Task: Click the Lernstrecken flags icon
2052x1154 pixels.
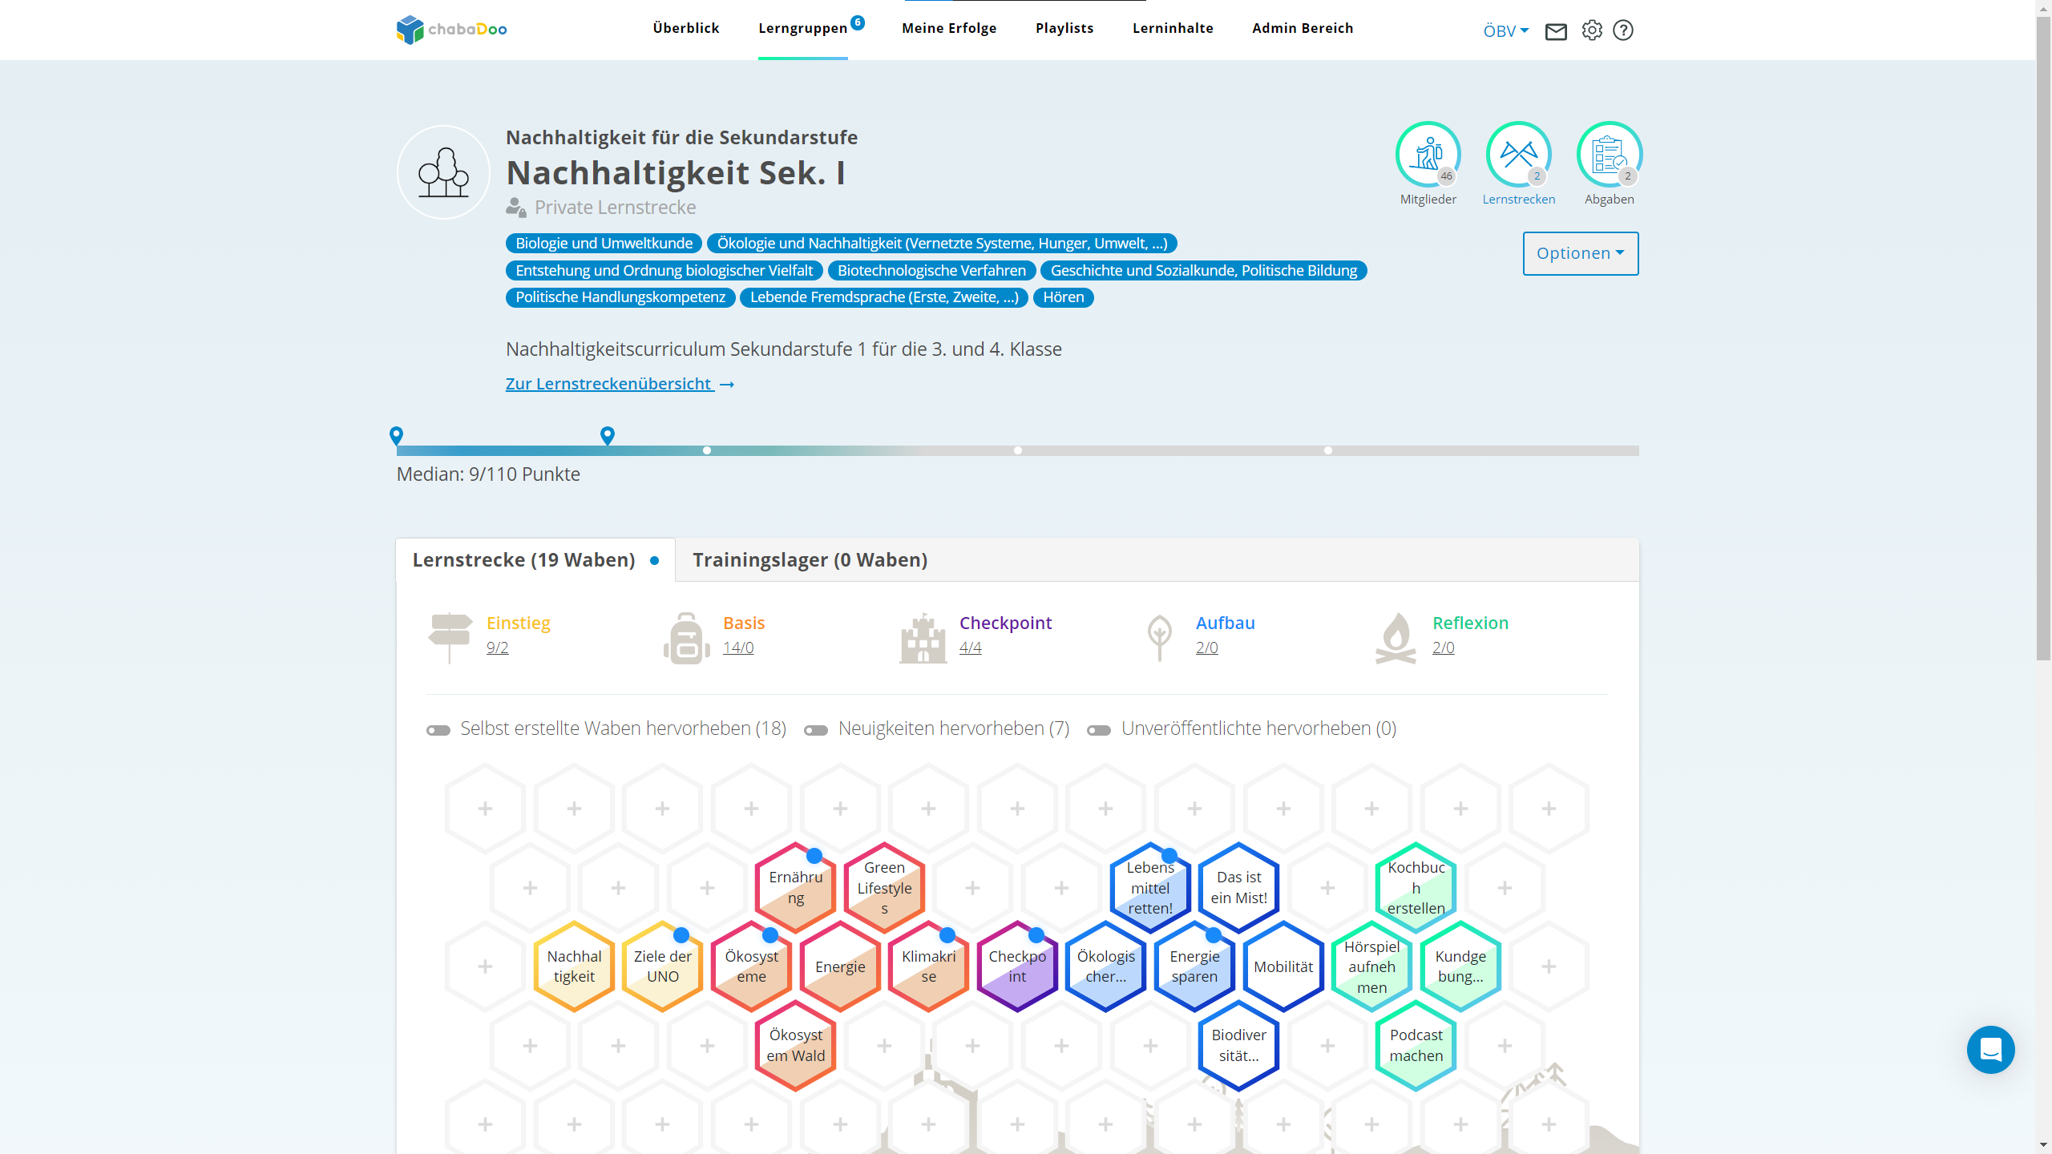Action: click(x=1519, y=154)
